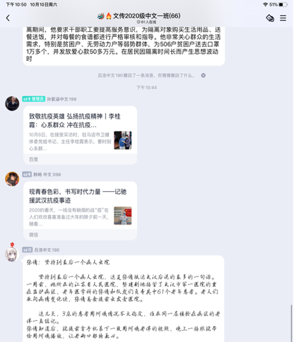Tap the 微信 source label
The height and width of the screenshot is (342, 294).
34,235
